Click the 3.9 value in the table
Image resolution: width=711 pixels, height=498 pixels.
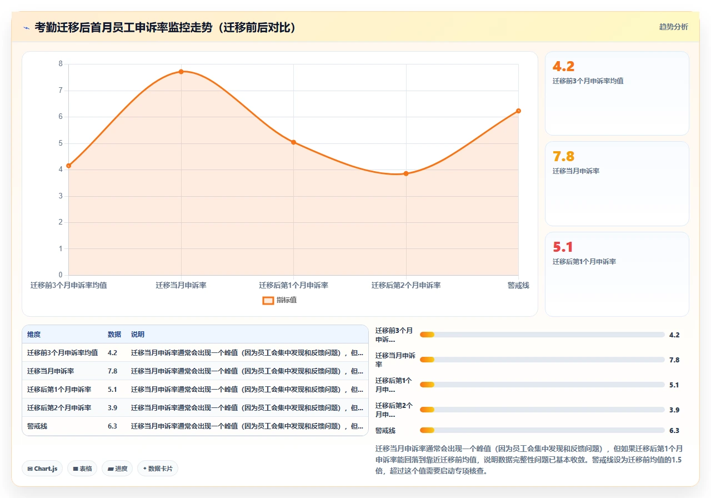(112, 407)
